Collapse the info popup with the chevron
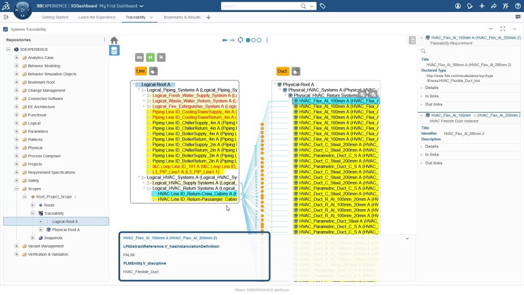The width and height of the screenshot is (524, 295). point(407,239)
